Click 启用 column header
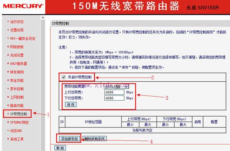 click(x=198, y=122)
